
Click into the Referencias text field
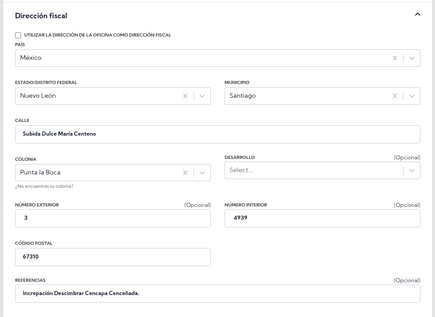[217, 294]
